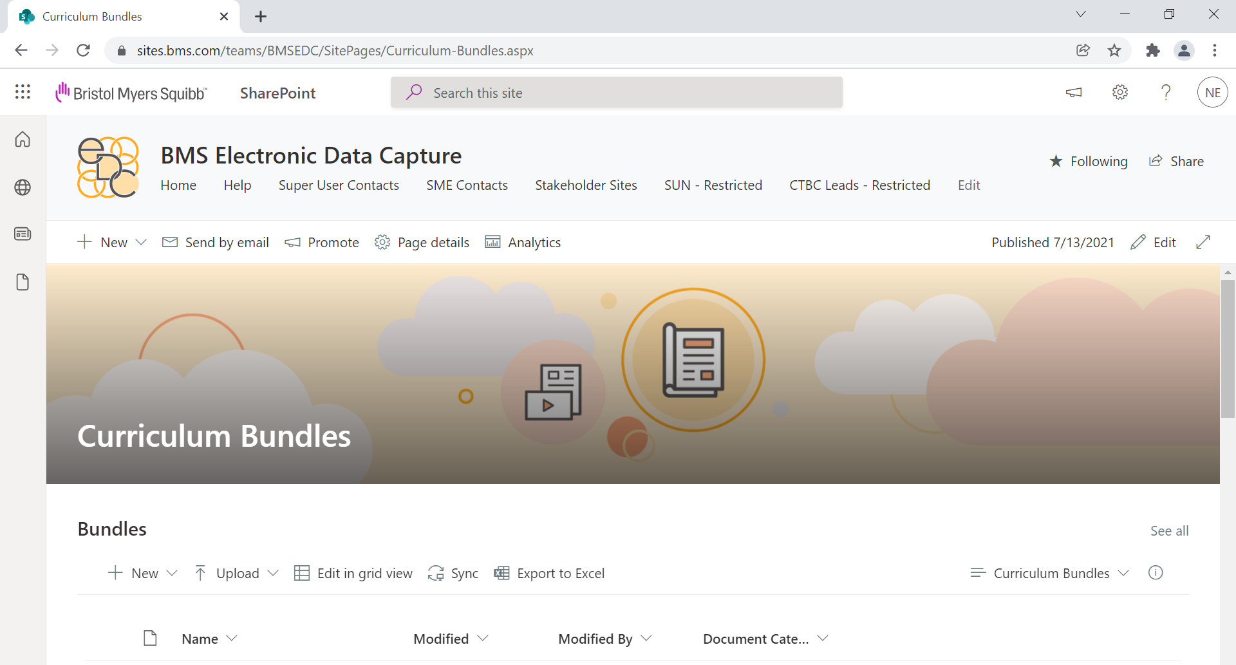Open the Modified column sort menu
Viewport: 1236px width, 665px height.
tap(451, 639)
